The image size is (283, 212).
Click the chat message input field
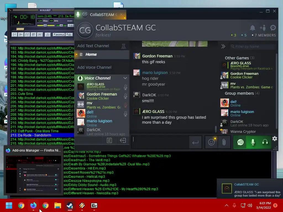pos(161,142)
